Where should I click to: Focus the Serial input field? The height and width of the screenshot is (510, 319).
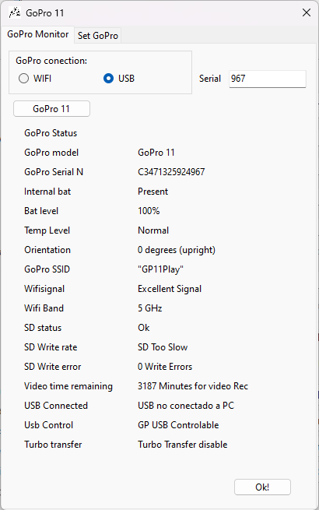(x=268, y=79)
